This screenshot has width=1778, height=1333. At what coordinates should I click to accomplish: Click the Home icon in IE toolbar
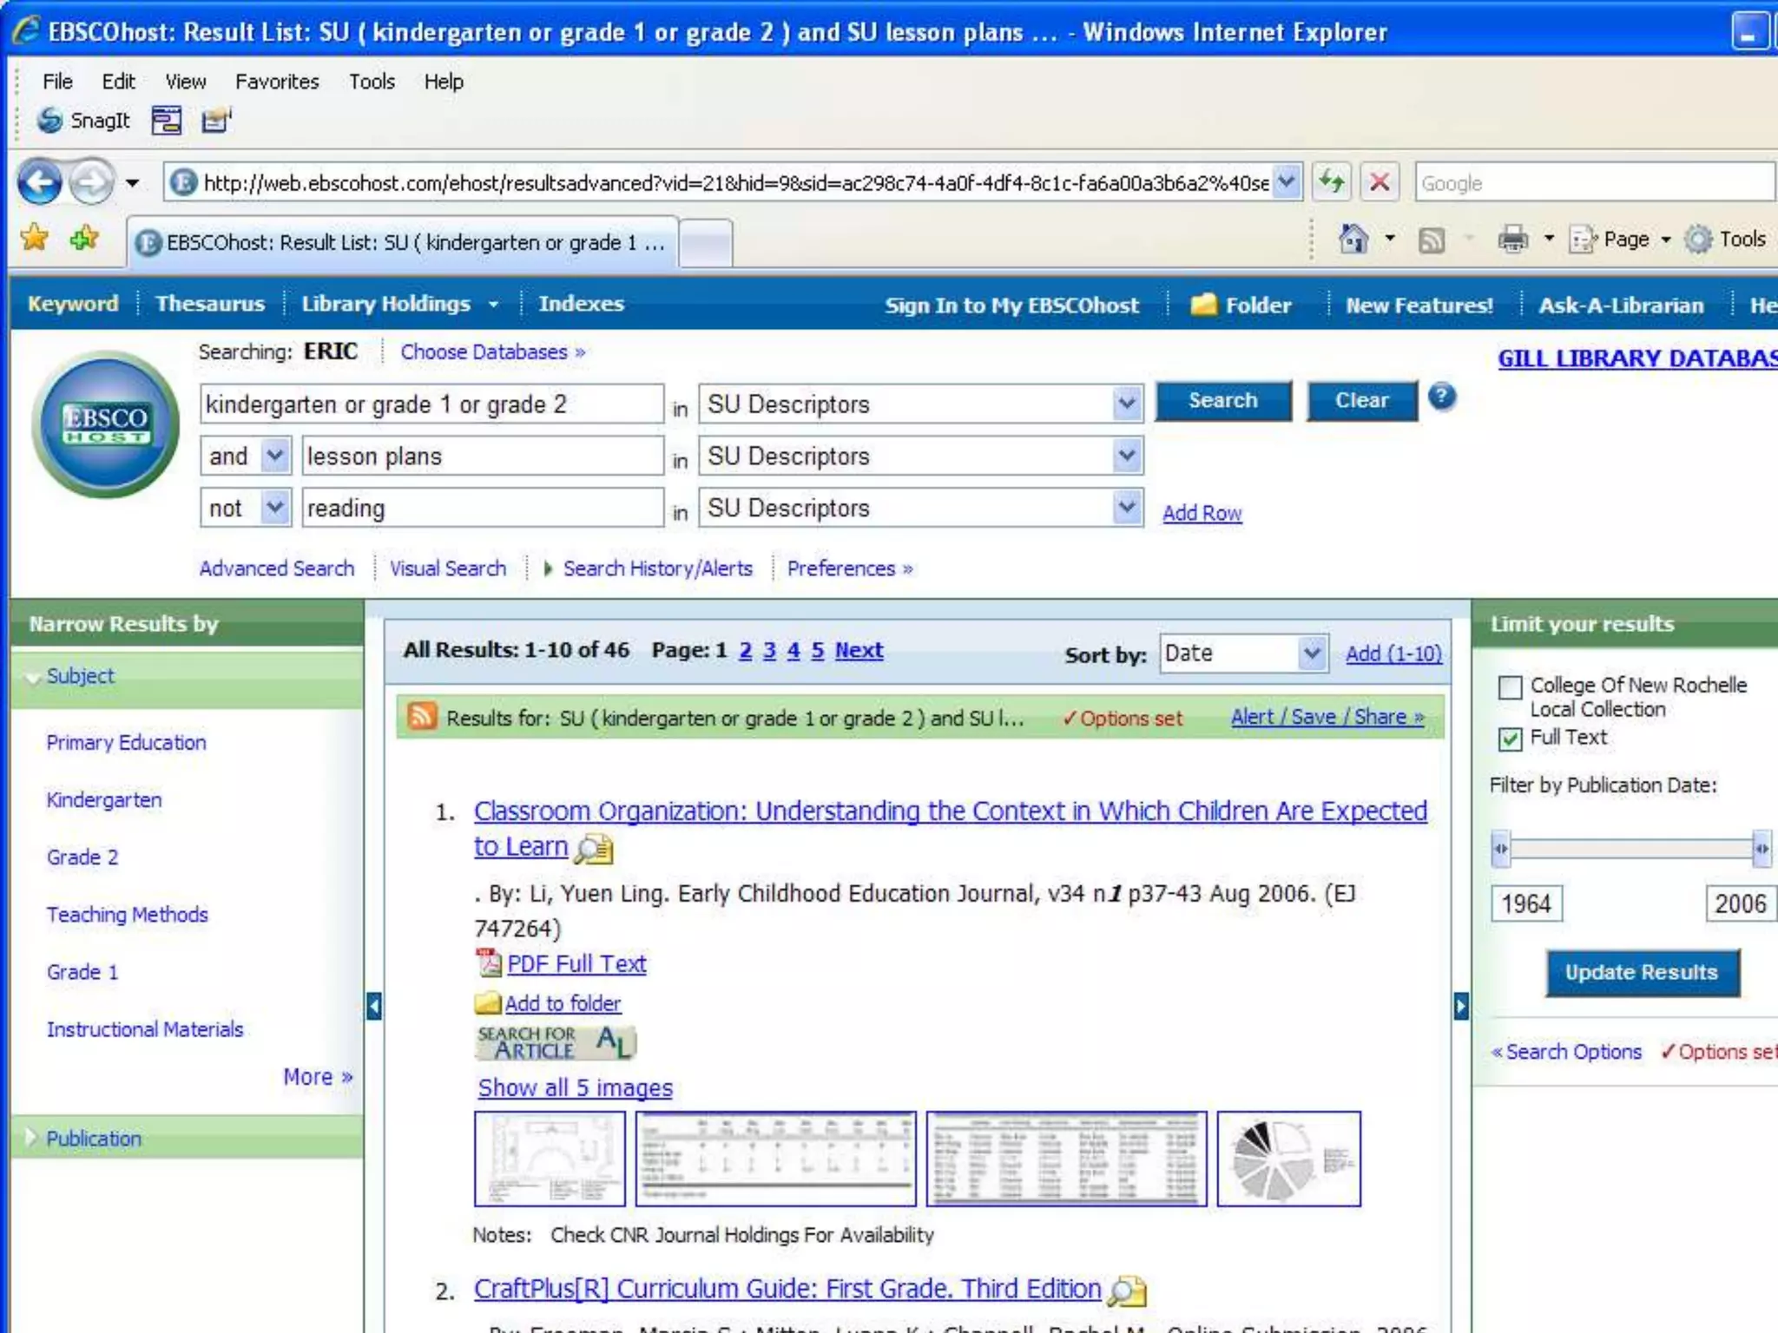pyautogui.click(x=1353, y=239)
